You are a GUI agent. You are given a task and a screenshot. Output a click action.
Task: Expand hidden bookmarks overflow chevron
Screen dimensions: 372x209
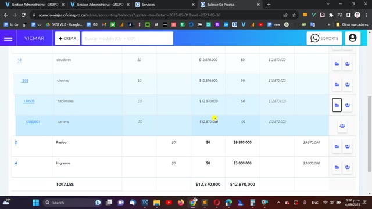click(x=329, y=24)
